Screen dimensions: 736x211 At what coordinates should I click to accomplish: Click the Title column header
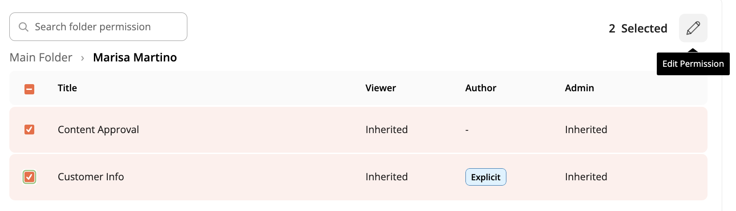pos(67,88)
